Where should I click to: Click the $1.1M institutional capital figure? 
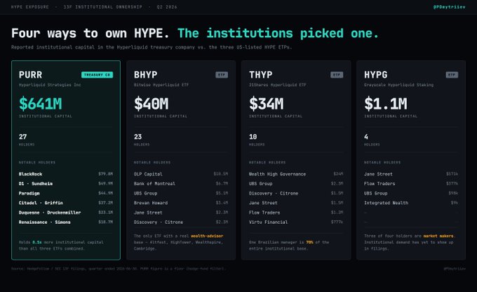[x=386, y=104]
